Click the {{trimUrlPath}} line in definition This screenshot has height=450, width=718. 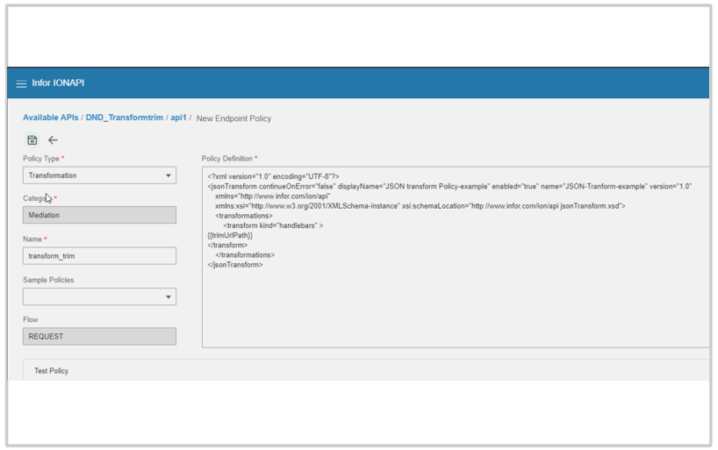click(x=230, y=235)
